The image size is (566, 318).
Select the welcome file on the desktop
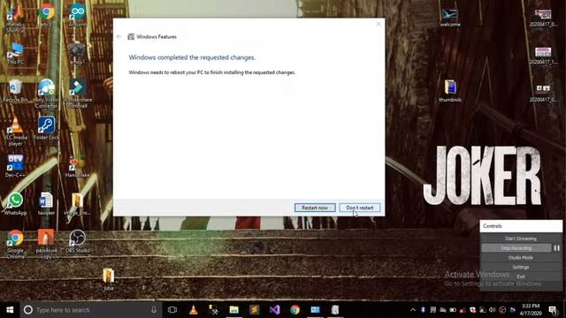pos(450,18)
